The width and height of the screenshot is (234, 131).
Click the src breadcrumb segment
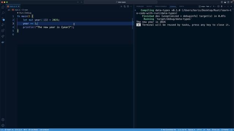point(9,10)
